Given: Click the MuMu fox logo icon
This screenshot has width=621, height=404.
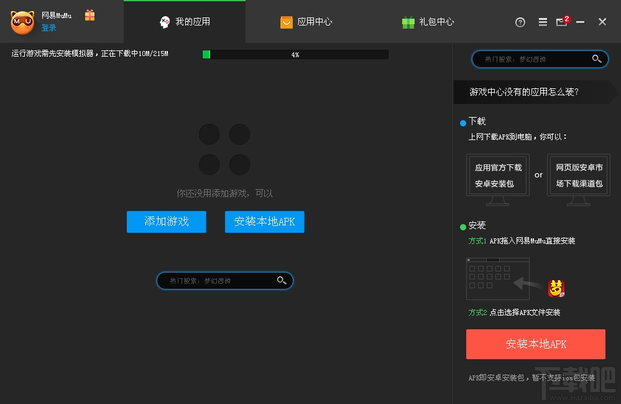Looking at the screenshot, I should [22, 22].
